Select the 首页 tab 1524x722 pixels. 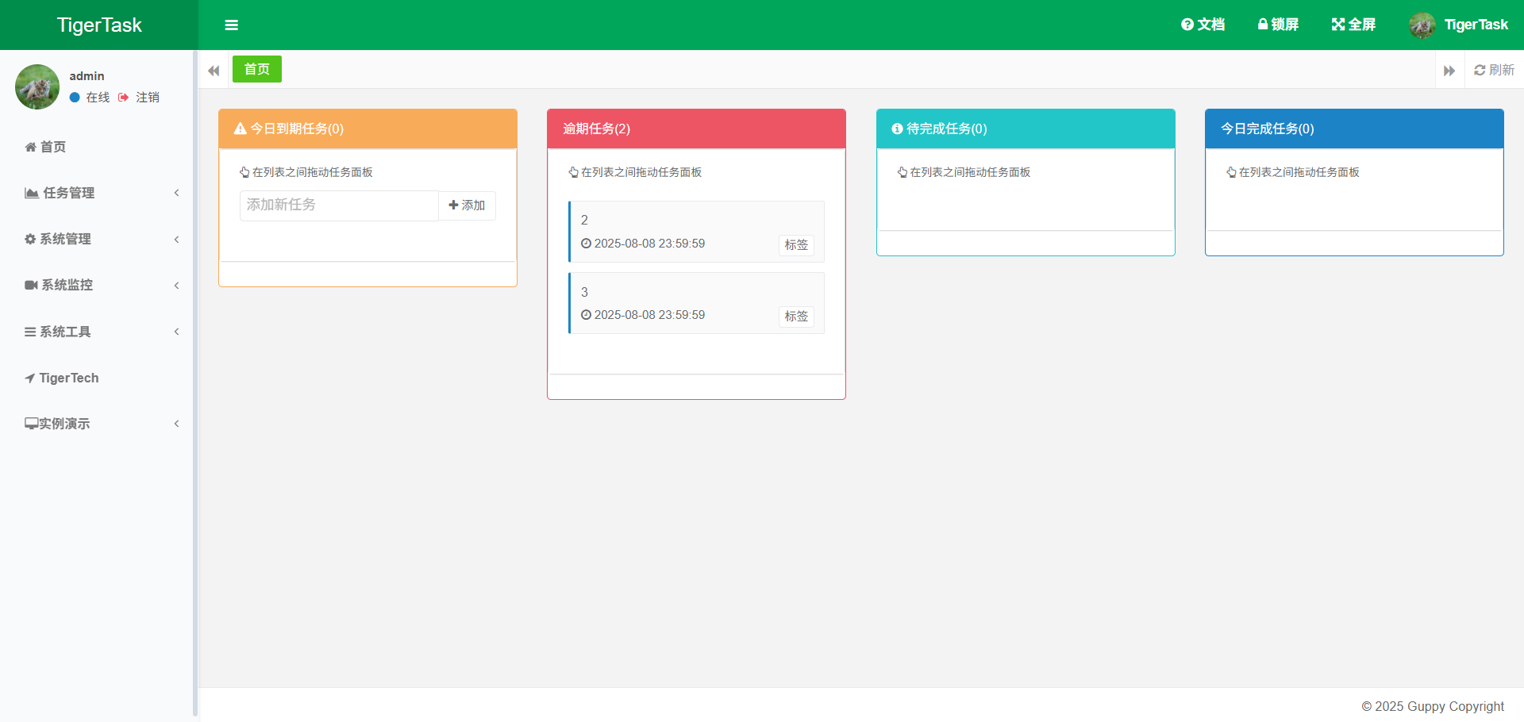(x=256, y=69)
